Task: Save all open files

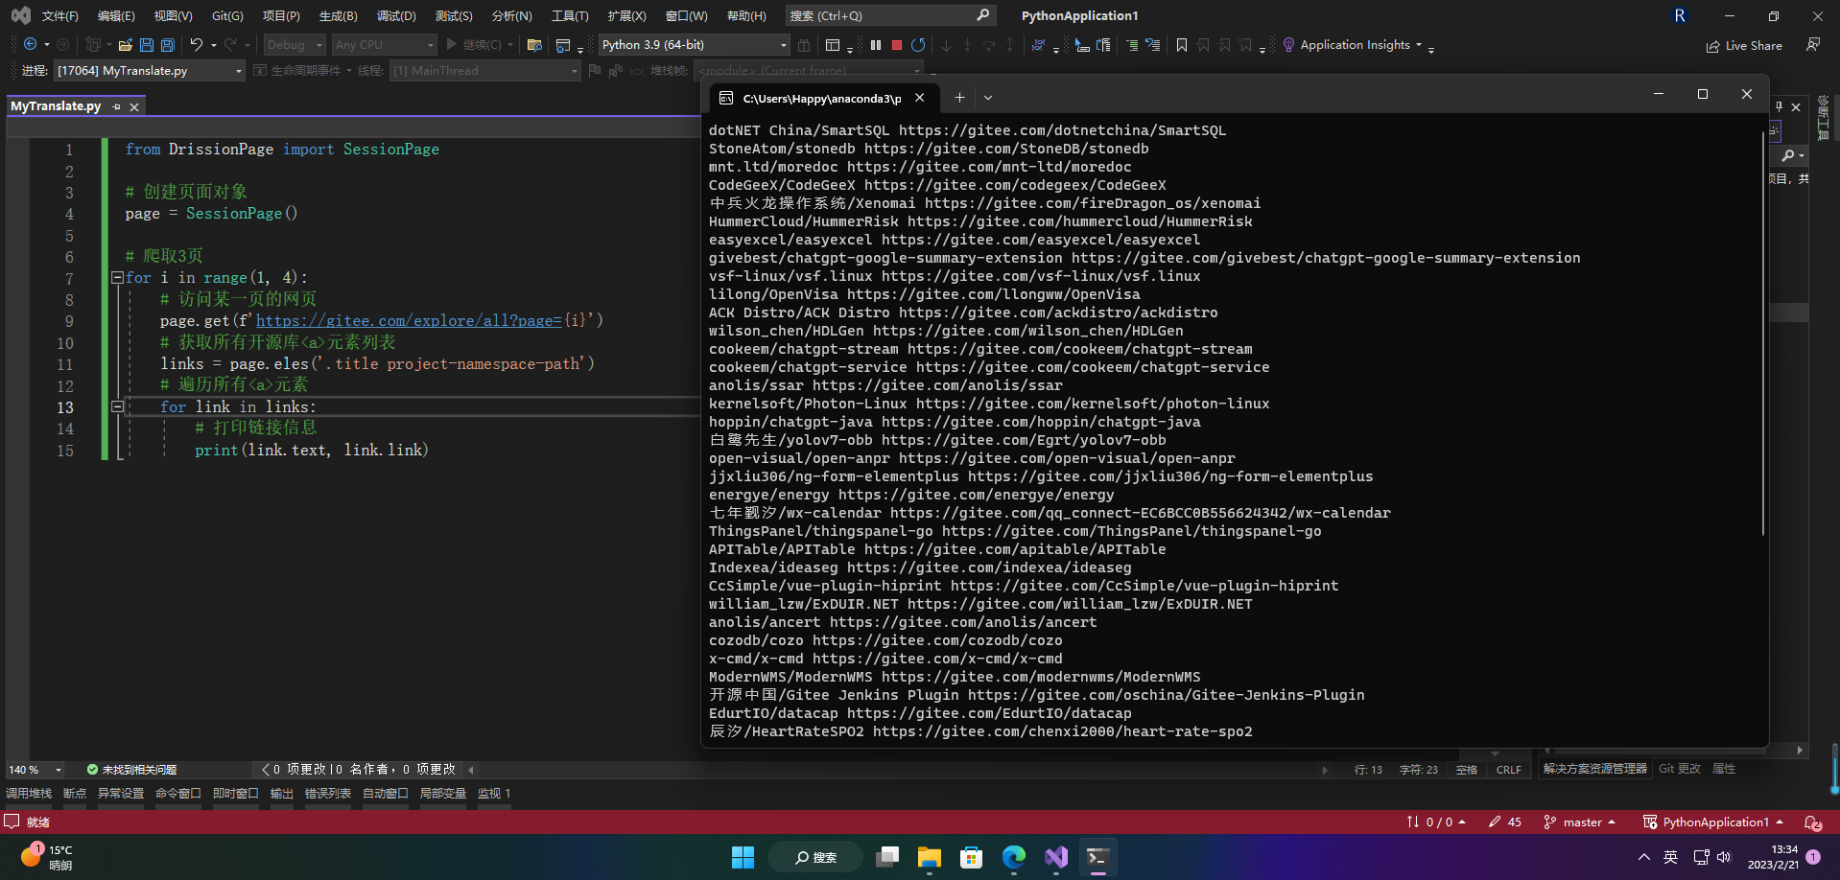Action: (166, 44)
